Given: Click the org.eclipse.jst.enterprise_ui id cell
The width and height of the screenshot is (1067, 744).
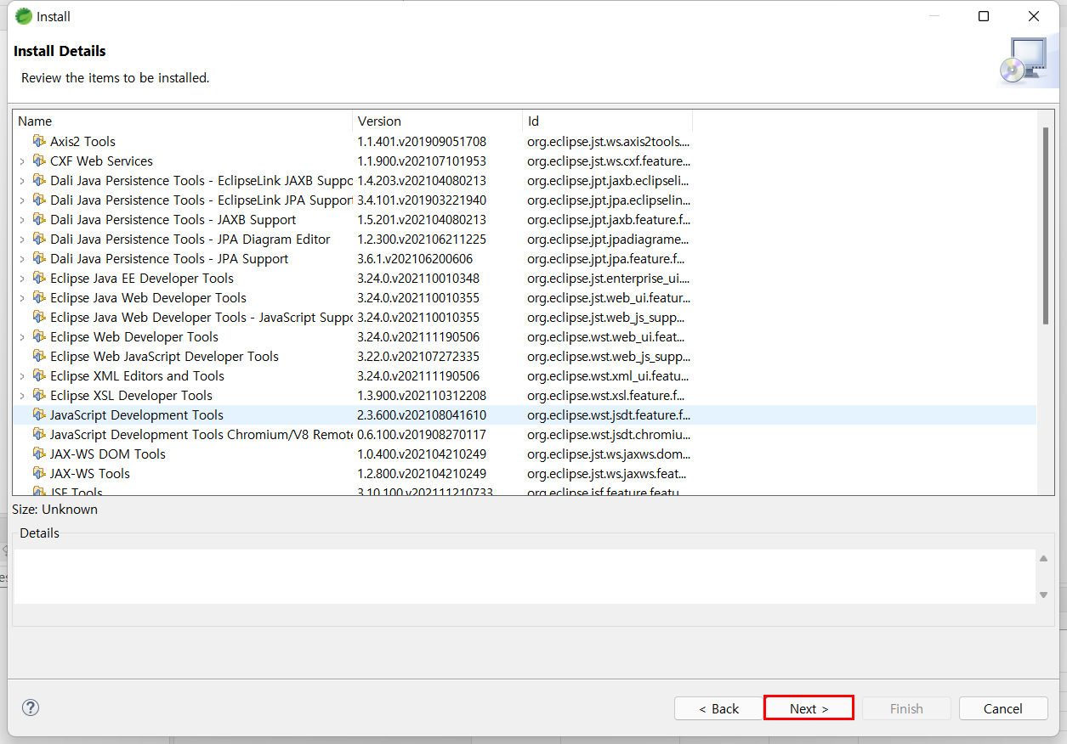Looking at the screenshot, I should tap(609, 278).
